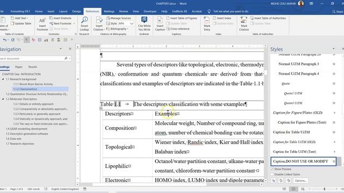This screenshot has width=344, height=193.
Task: Click the New Style icon in Styles pane
Action: 273,181
